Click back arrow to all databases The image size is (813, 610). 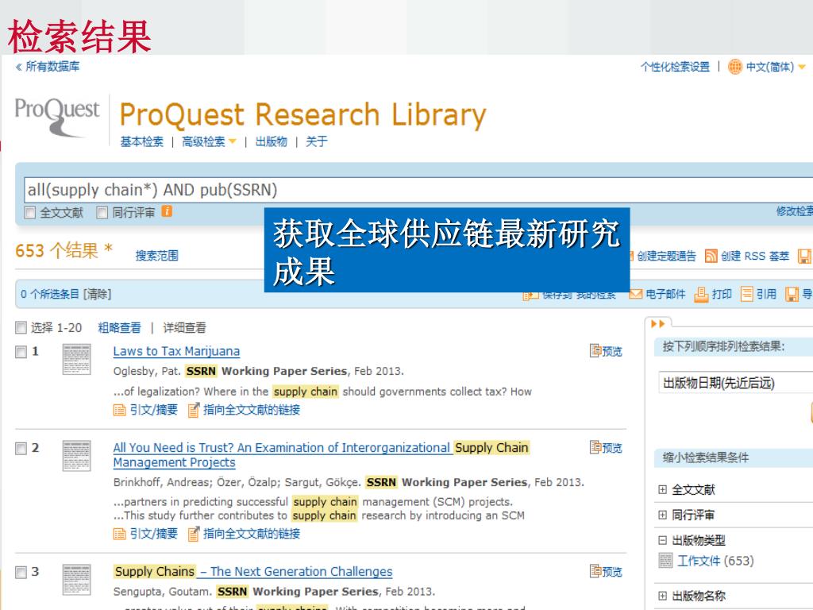19,67
